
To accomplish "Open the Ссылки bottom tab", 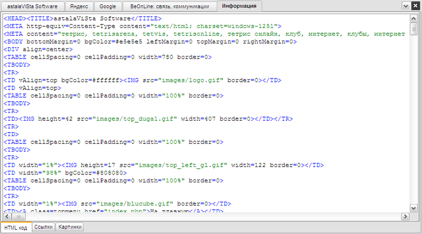I will [x=43, y=227].
